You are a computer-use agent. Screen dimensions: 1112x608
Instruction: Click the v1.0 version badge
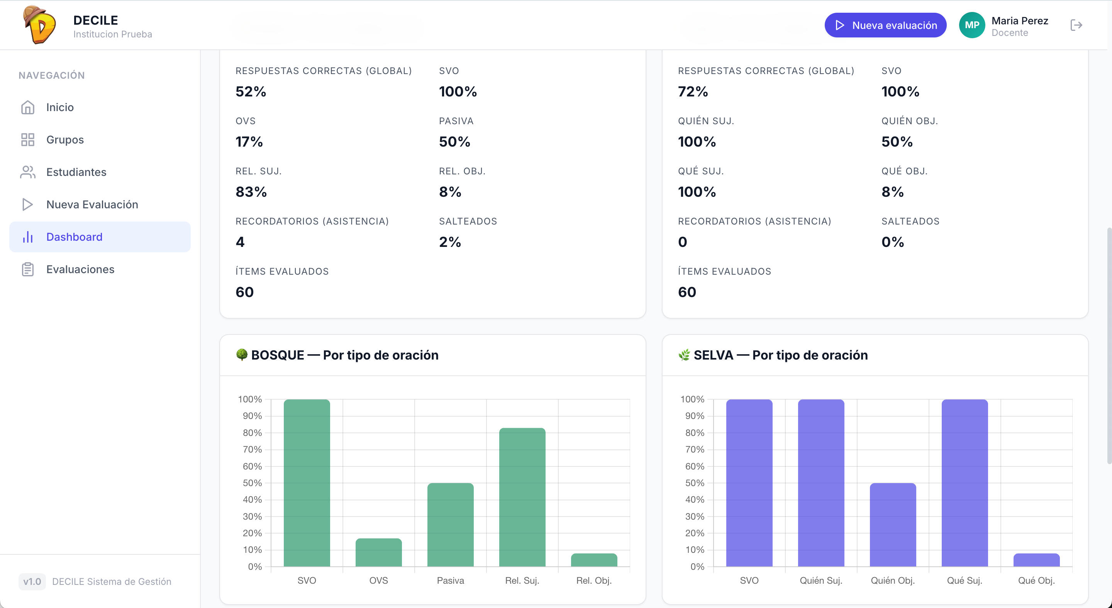pyautogui.click(x=32, y=581)
